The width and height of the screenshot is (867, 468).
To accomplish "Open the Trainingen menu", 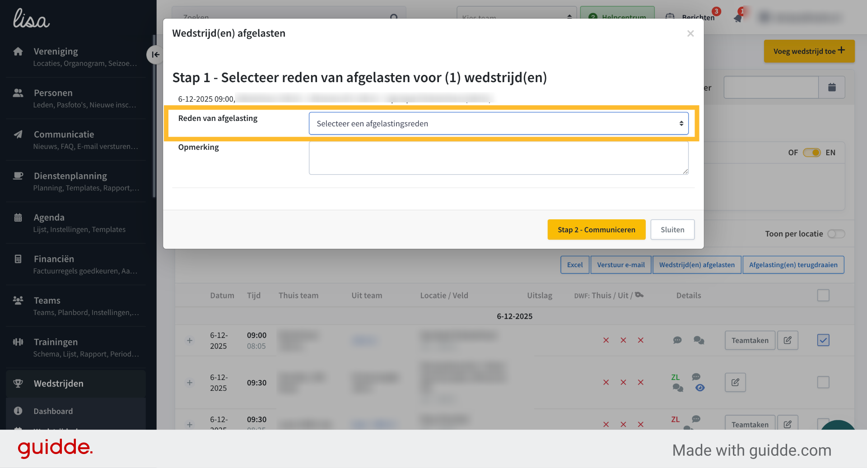I will [x=76, y=348].
